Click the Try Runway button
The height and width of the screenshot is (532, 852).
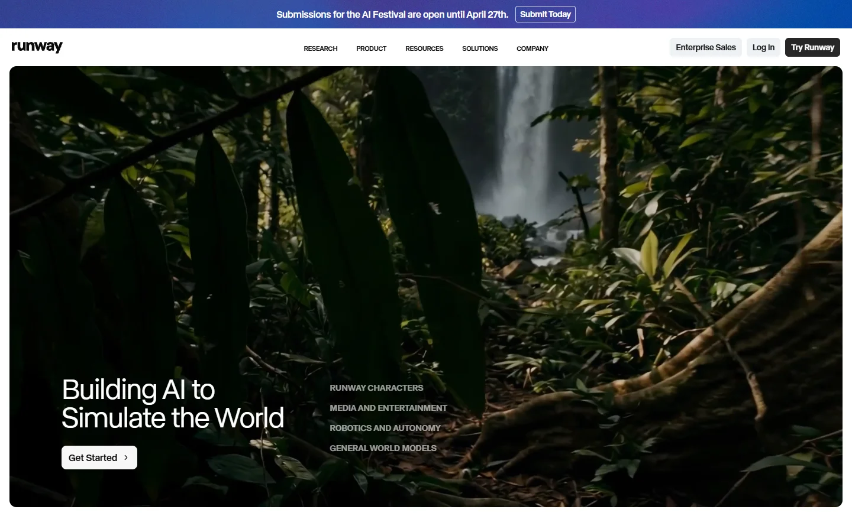pyautogui.click(x=812, y=47)
